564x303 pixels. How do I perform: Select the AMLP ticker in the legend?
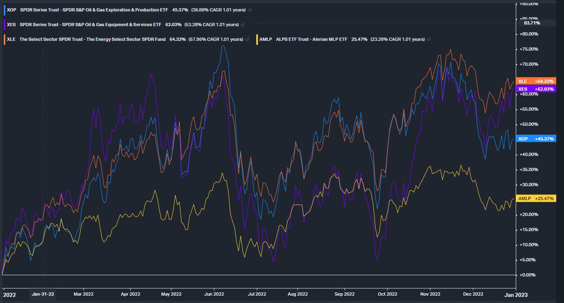[x=266, y=39]
